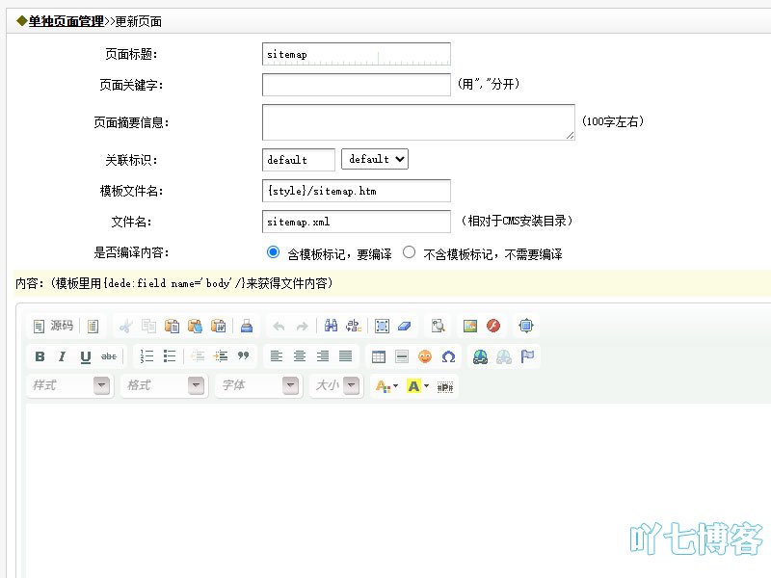
Task: Click the Print icon
Action: pos(247,326)
